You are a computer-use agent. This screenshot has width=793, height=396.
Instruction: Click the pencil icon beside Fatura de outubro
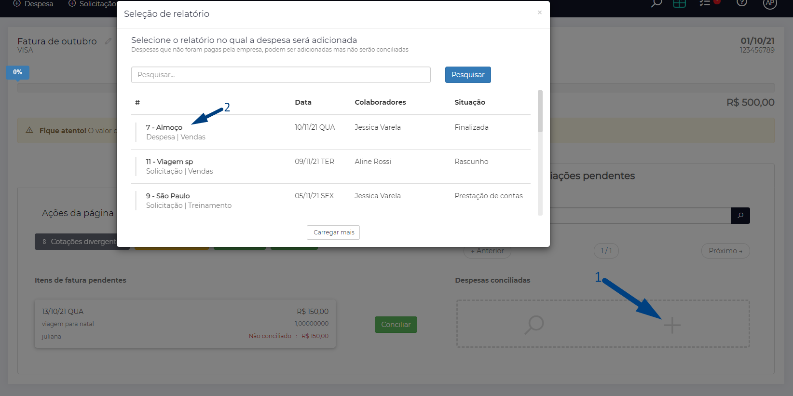coord(109,41)
